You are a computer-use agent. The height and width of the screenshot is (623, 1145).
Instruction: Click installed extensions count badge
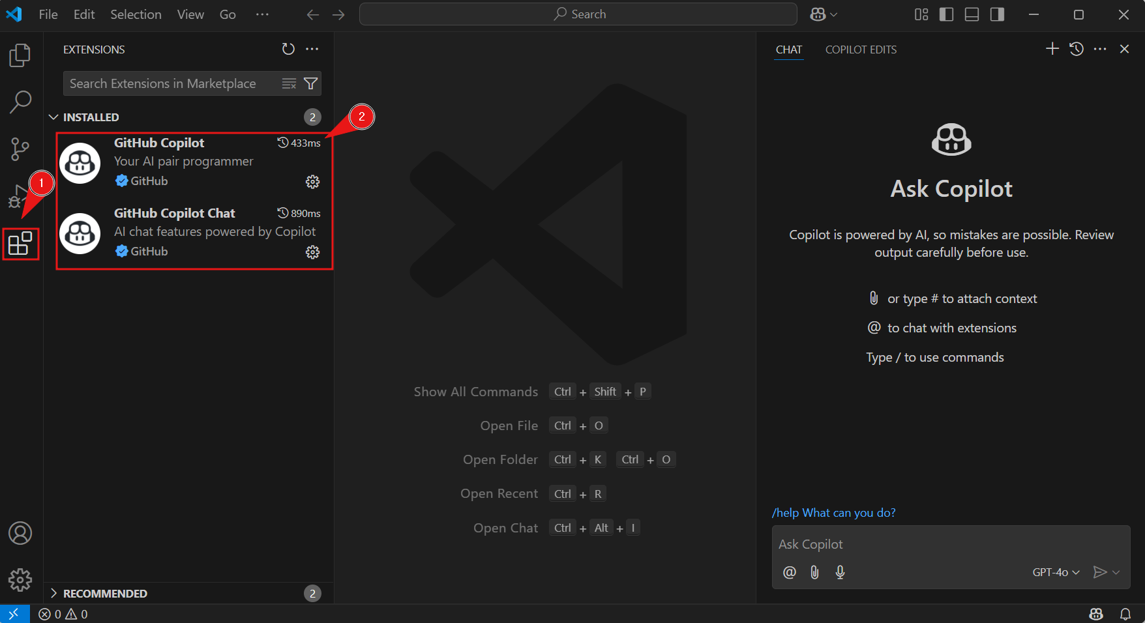point(313,117)
